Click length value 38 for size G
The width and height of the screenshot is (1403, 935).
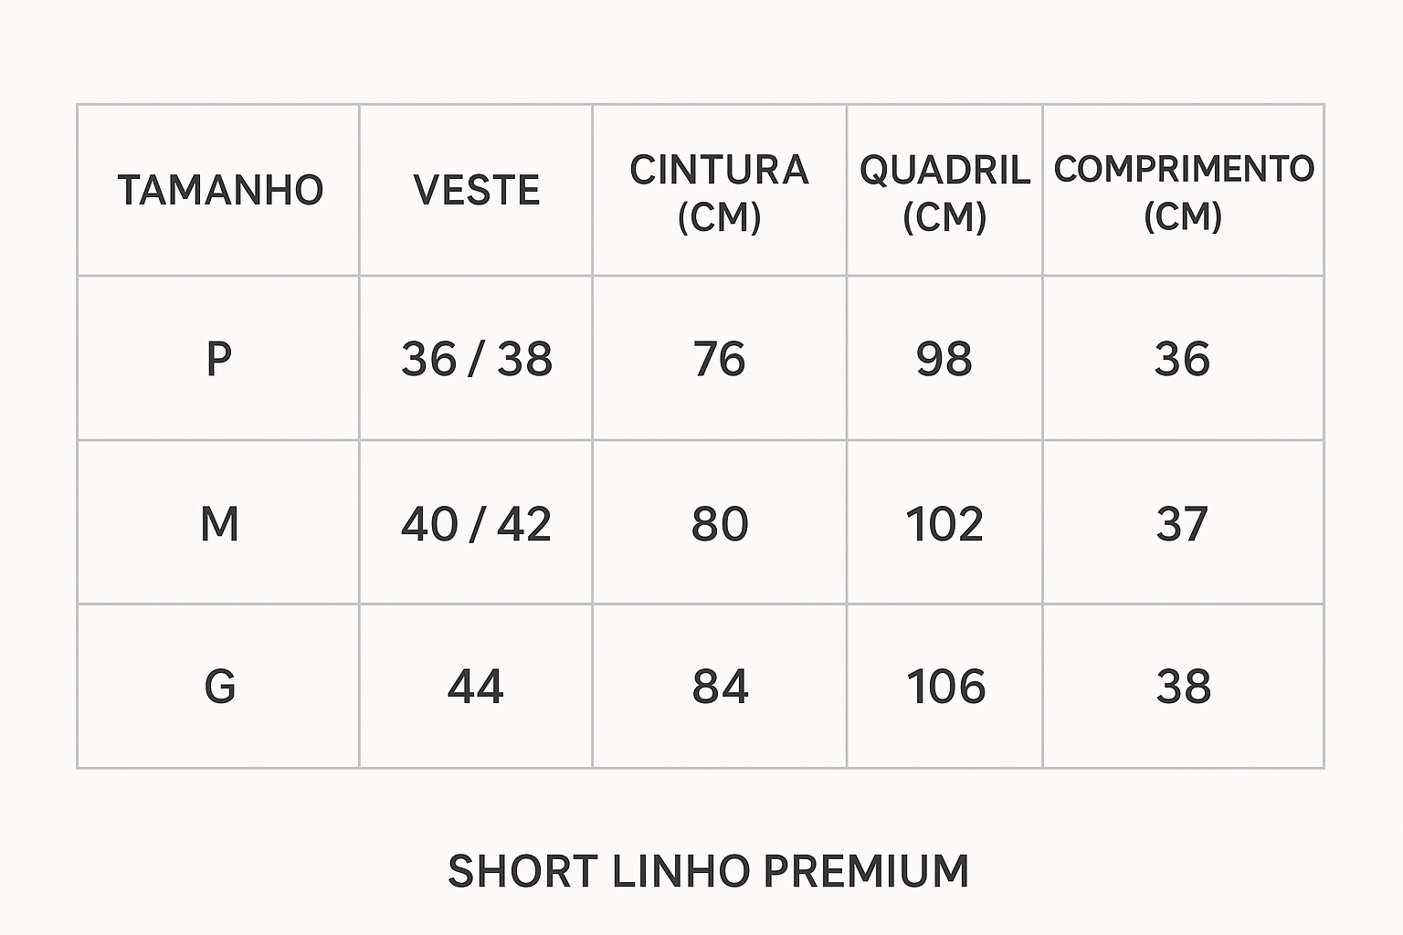pyautogui.click(x=1183, y=687)
